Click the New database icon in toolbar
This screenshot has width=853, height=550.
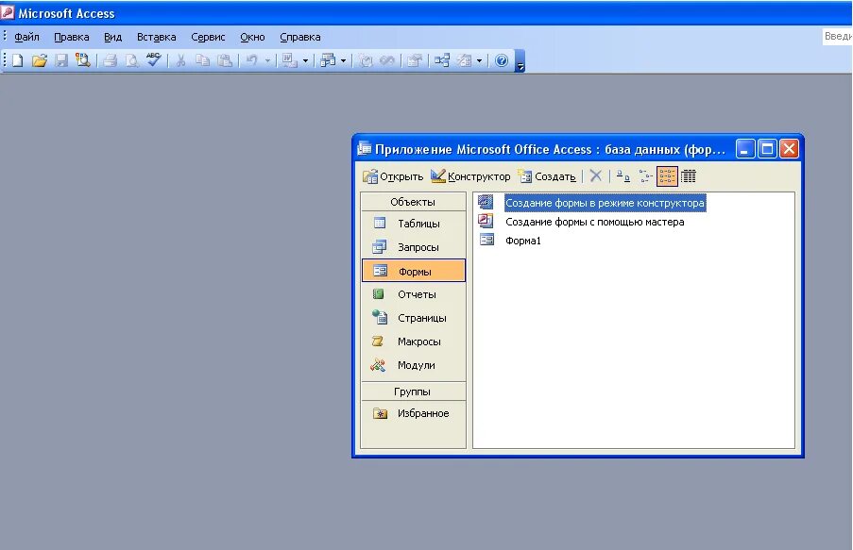click(17, 60)
